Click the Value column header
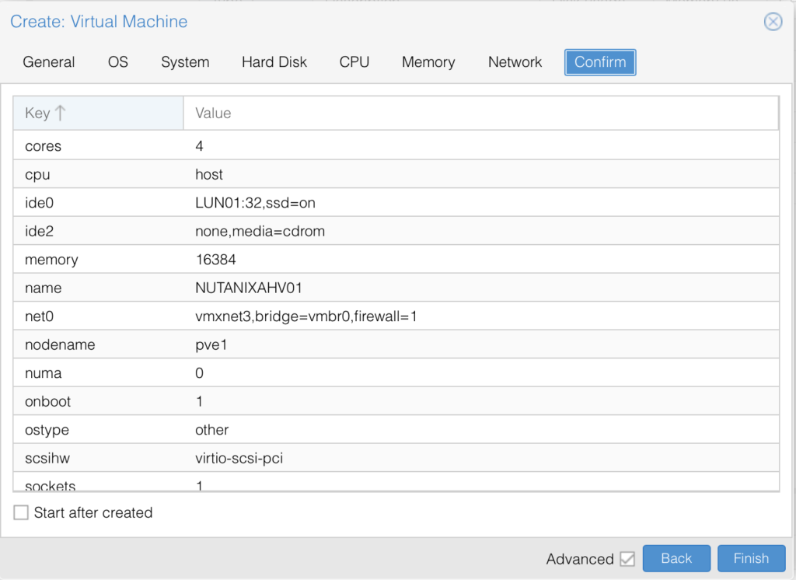 click(x=212, y=113)
